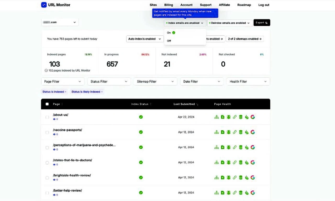Sort by the Last Submitted column header

click(186, 104)
